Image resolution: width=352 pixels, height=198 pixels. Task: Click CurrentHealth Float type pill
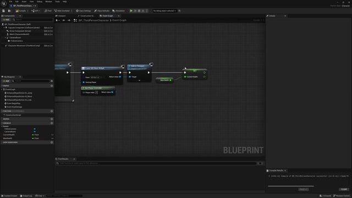click(35, 135)
